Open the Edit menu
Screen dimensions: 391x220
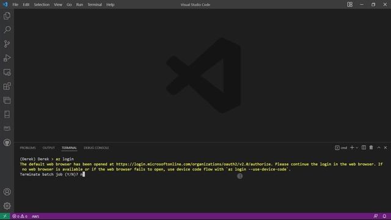(x=26, y=4)
